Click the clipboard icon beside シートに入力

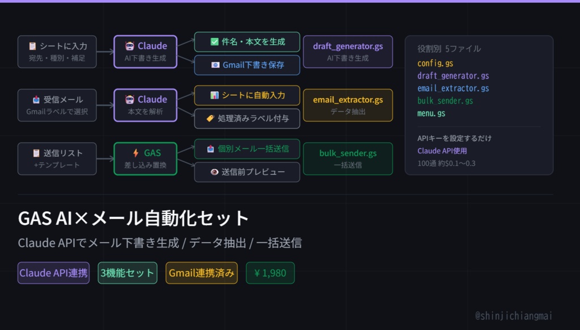32,46
